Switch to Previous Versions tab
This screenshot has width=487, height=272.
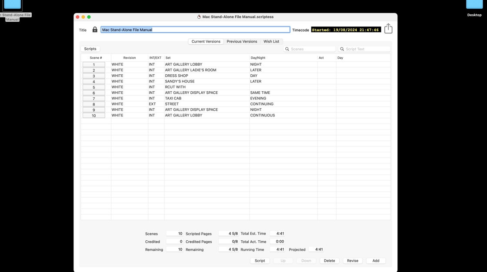(242, 41)
